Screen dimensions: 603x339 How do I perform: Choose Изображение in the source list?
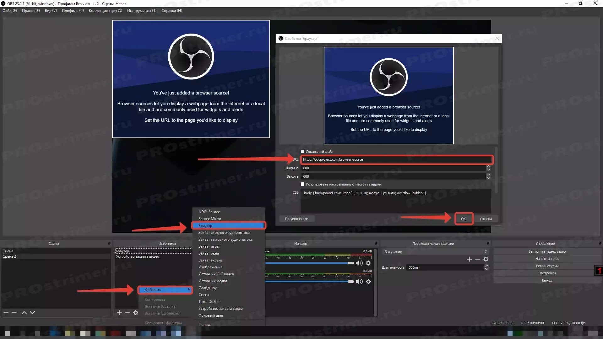click(229, 267)
